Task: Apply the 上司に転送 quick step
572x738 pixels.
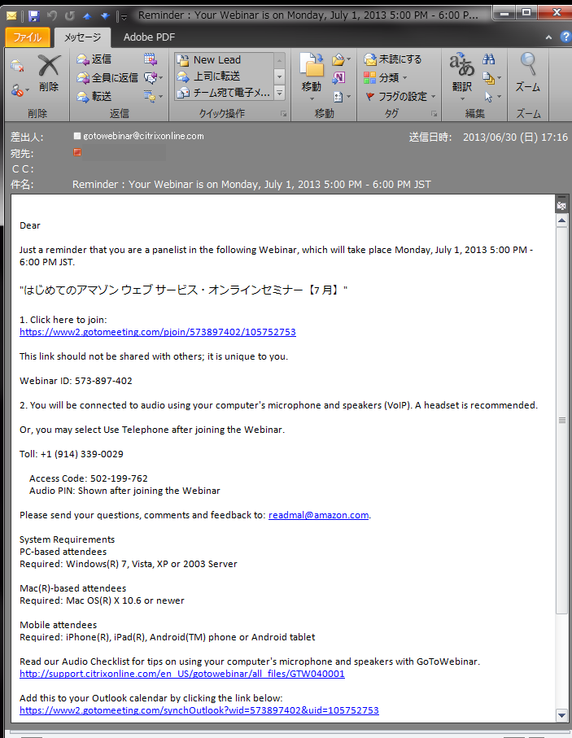Action: coord(223,76)
